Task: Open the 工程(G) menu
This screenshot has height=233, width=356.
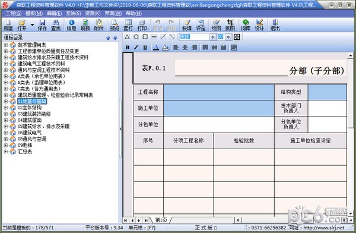Action: 14,14
